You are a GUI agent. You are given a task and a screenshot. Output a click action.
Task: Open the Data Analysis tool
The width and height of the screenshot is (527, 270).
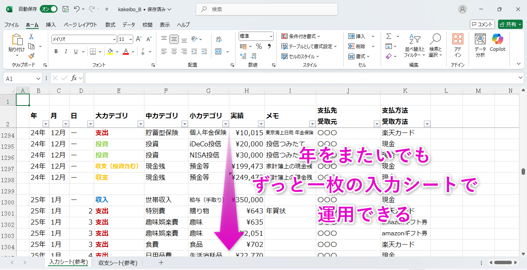(x=480, y=45)
